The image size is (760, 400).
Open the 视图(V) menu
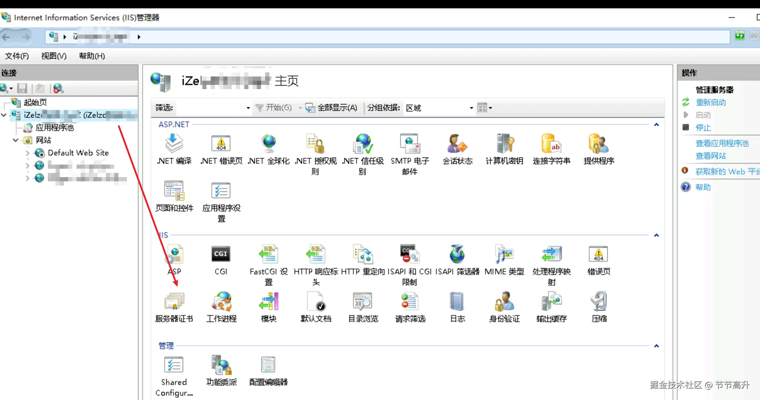coord(53,56)
